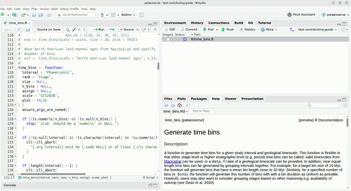
Task: Click the editor Save disk icon
Action: tap(28, 30)
